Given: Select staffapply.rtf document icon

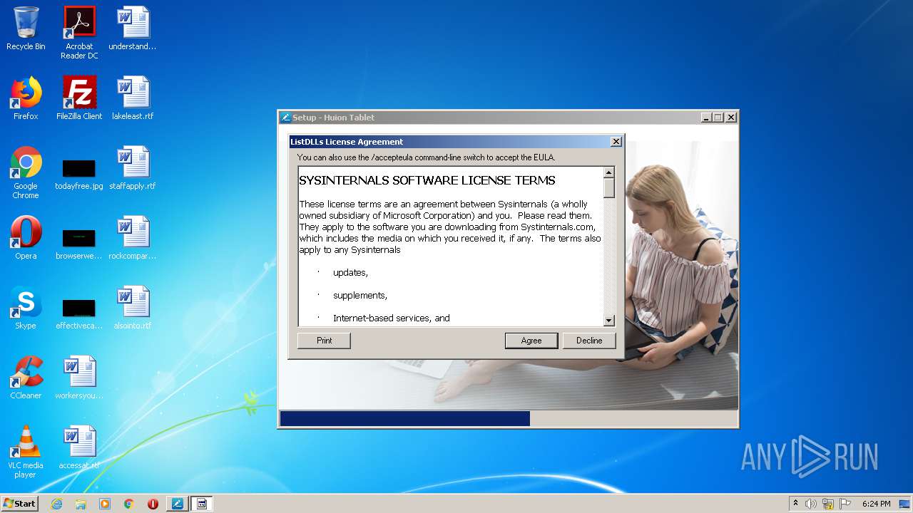Looking at the screenshot, I should tap(133, 168).
